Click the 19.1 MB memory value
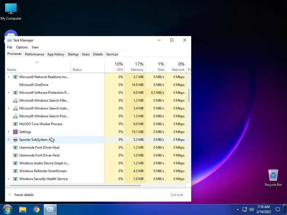 pyautogui.click(x=137, y=132)
